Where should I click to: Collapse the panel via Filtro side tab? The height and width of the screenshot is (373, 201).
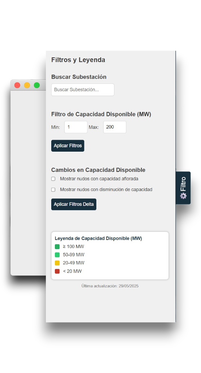[183, 188]
